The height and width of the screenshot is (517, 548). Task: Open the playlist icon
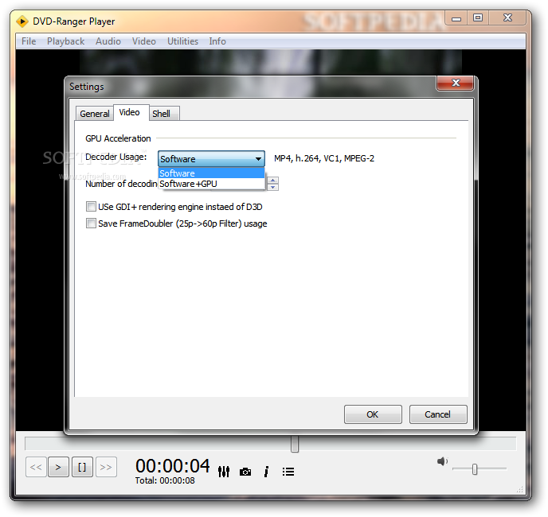(288, 472)
